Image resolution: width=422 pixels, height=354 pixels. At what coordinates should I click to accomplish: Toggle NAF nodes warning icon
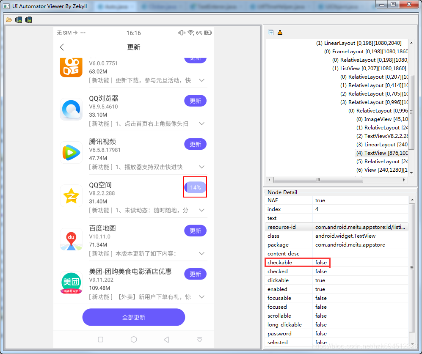(x=280, y=32)
